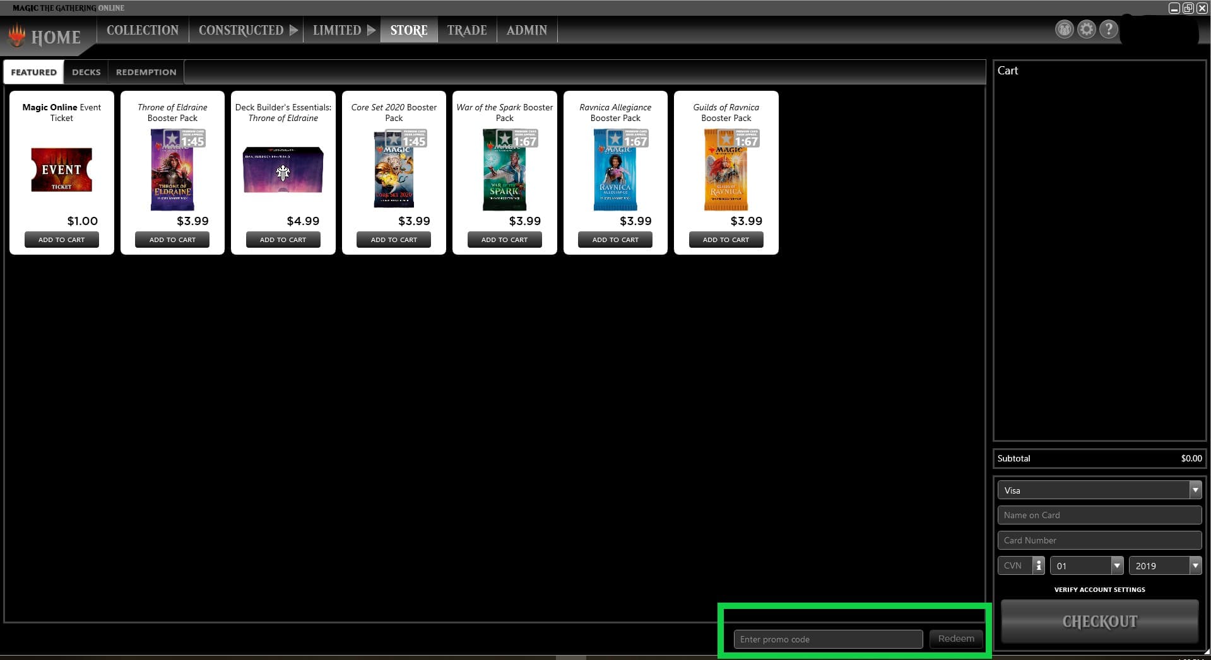The height and width of the screenshot is (660, 1211).
Task: Add Ravnica Allegiance Booster Pack to cart
Action: coord(615,240)
